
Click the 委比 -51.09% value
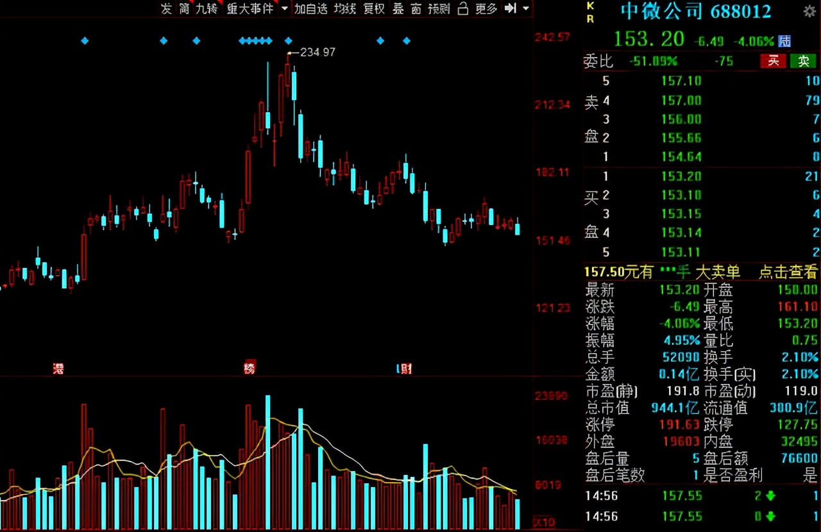(653, 61)
